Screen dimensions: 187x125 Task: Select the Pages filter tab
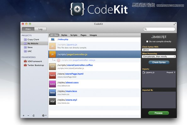[83, 35]
